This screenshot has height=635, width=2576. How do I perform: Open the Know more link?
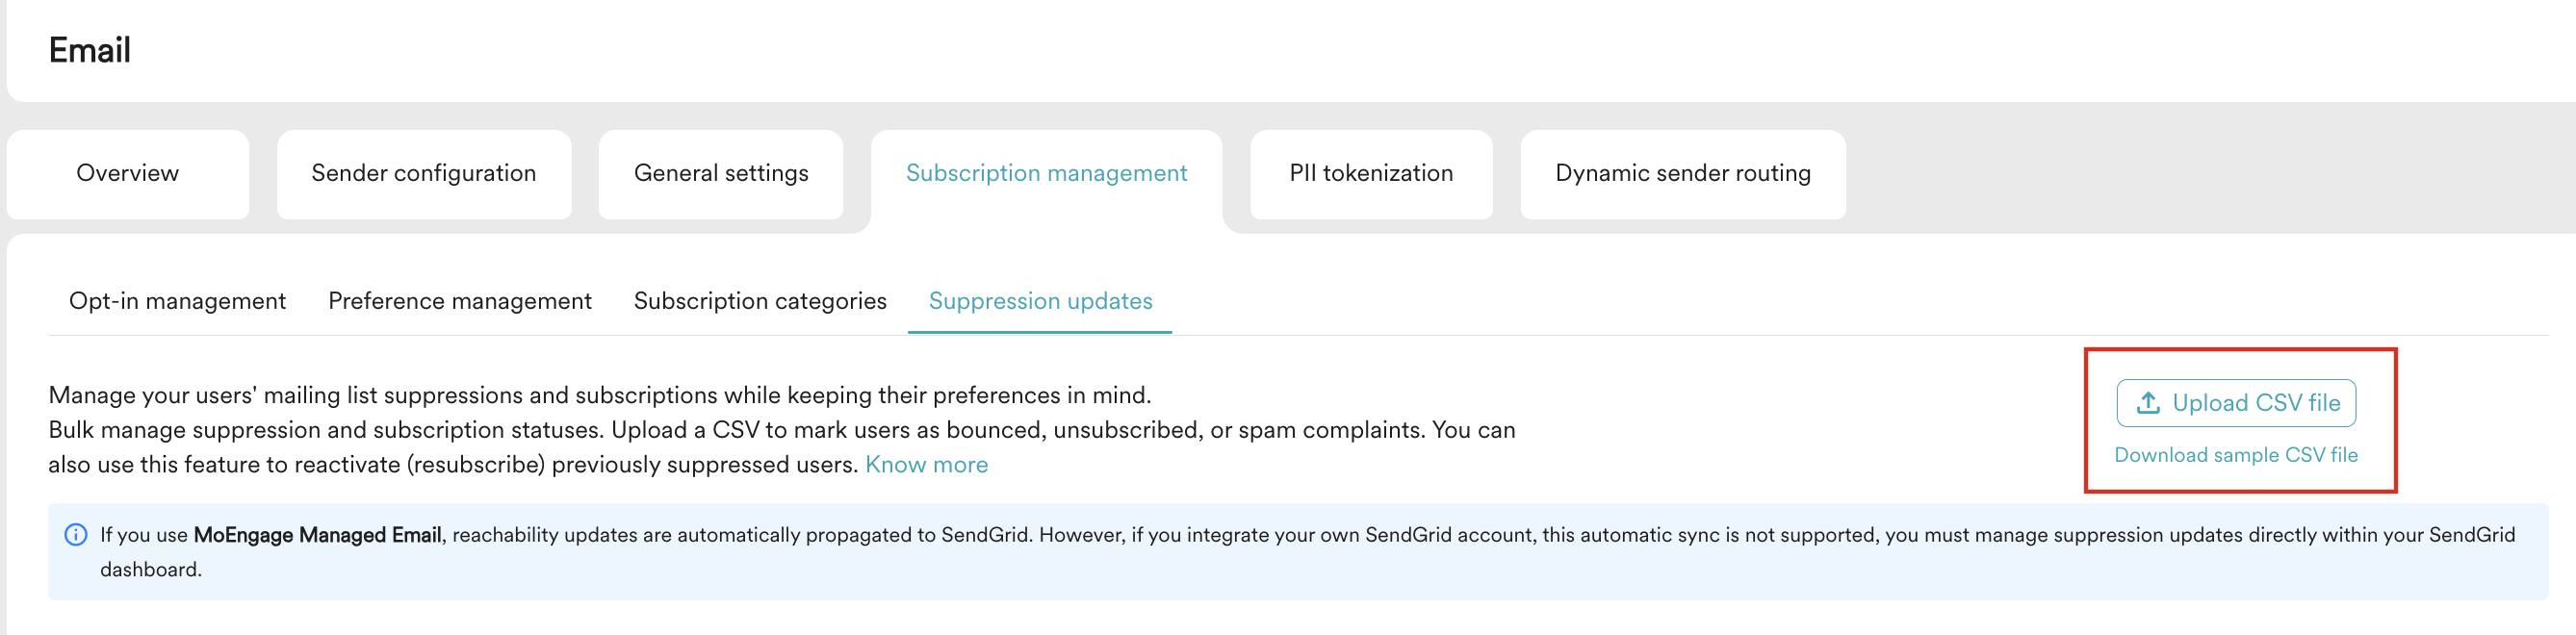pyautogui.click(x=926, y=463)
